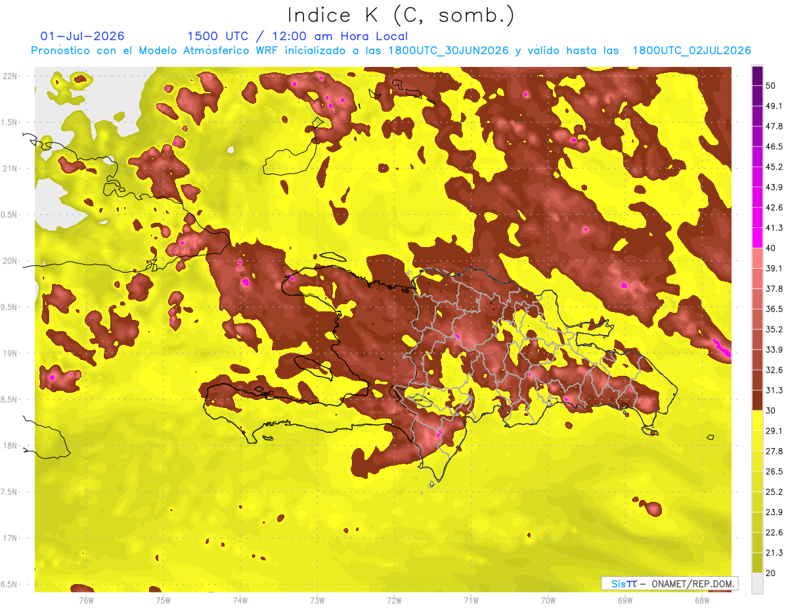Click the color bar value "42.6"

coord(774,208)
